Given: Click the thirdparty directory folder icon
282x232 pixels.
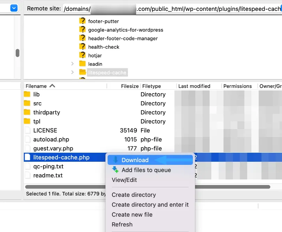Looking at the screenshot, I should point(27,112).
